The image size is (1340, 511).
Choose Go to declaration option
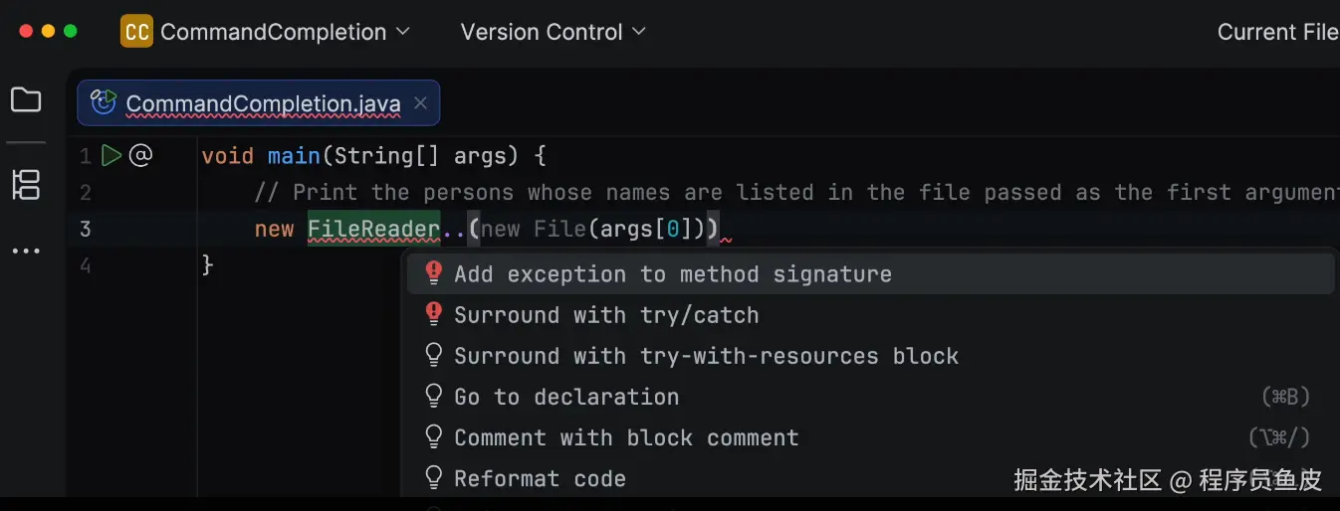566,397
